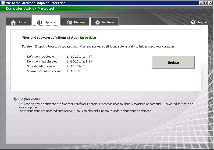Click the house icon on Home tab
The image size is (214, 150).
coord(13,22)
